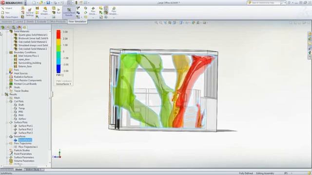Click the Print icon in title toolbar

tap(55, 3)
